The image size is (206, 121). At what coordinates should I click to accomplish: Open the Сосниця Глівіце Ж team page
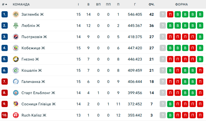38,104
